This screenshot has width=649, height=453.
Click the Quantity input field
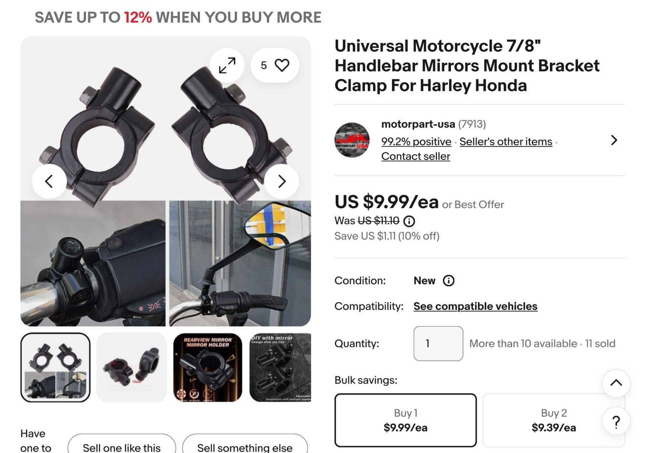click(438, 344)
